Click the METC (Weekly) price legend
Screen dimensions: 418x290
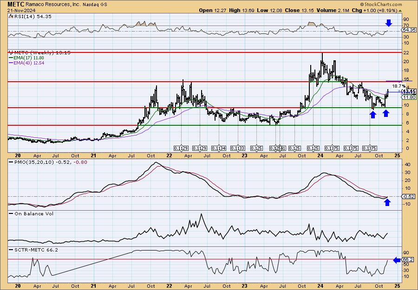click(x=40, y=53)
